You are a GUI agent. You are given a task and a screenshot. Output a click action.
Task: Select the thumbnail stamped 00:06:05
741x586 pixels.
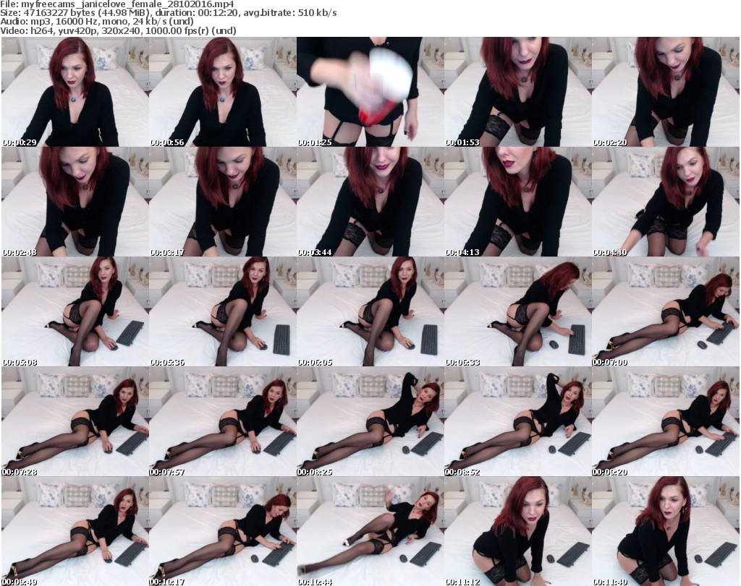point(370,311)
